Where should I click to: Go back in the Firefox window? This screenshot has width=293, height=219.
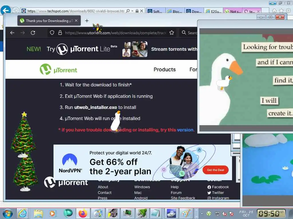[12, 33]
